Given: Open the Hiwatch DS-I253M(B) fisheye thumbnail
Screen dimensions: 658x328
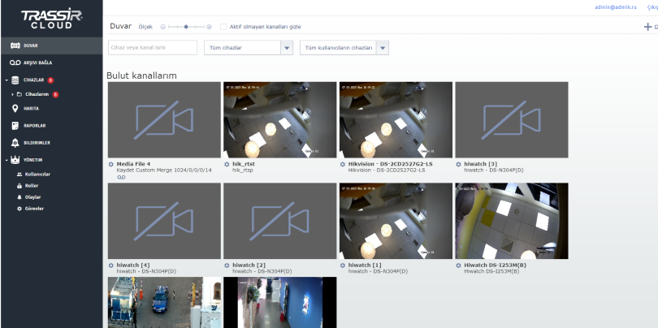Looking at the screenshot, I should 512,221.
